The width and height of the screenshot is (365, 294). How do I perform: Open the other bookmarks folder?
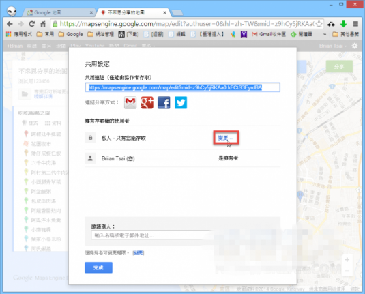pos(345,34)
